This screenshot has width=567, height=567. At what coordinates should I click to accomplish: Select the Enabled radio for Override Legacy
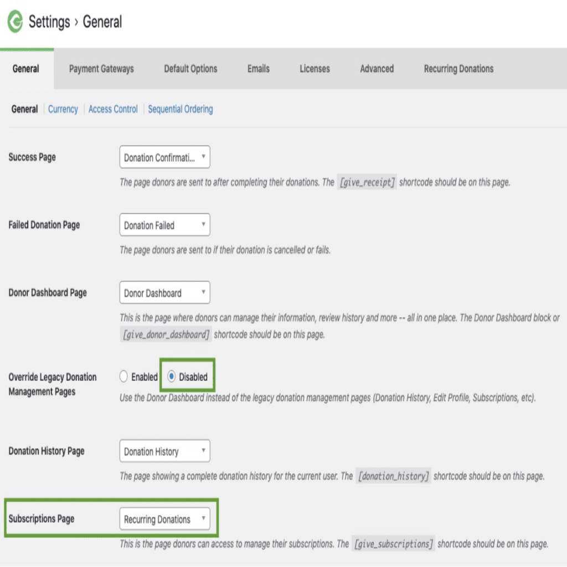pyautogui.click(x=123, y=377)
